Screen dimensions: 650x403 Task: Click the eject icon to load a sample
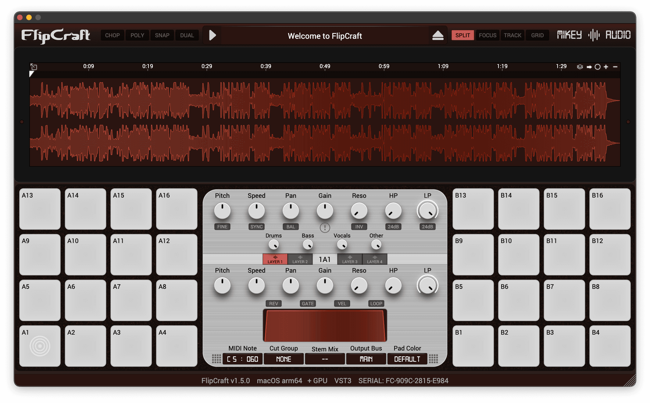coord(438,35)
